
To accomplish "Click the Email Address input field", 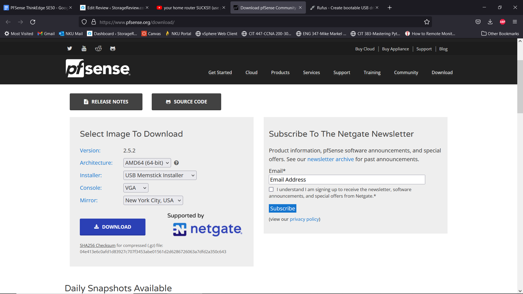I will (347, 180).
